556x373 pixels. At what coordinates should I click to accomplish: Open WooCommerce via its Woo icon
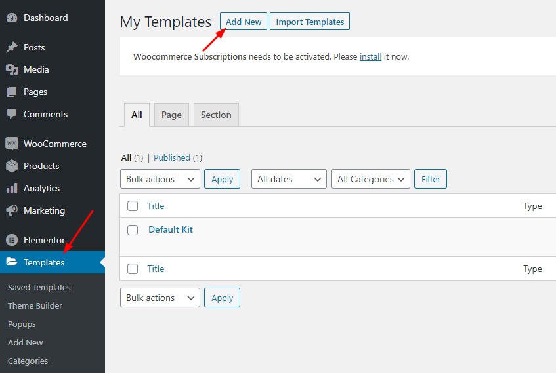pos(12,144)
